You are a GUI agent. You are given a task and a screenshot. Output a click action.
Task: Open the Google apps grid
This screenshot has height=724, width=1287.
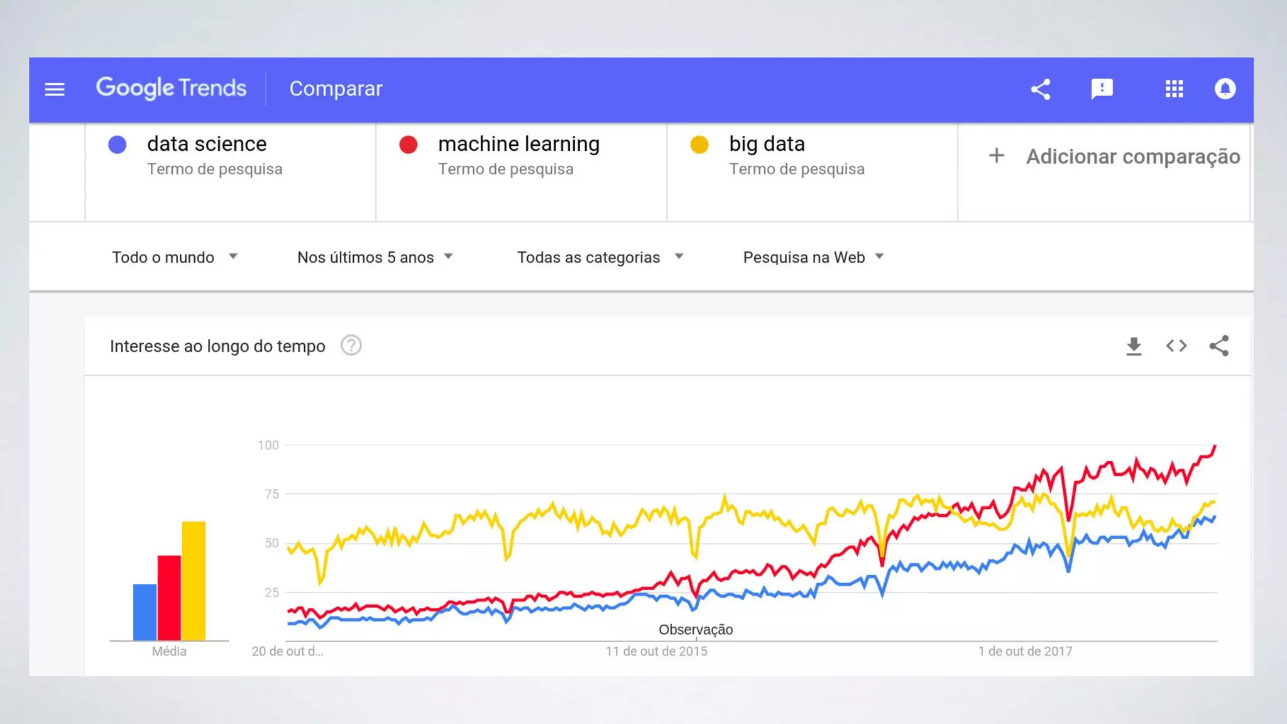tap(1174, 89)
